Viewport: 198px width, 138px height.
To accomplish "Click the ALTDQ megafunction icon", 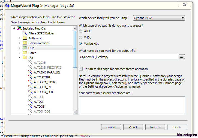I will coord(31,102).
